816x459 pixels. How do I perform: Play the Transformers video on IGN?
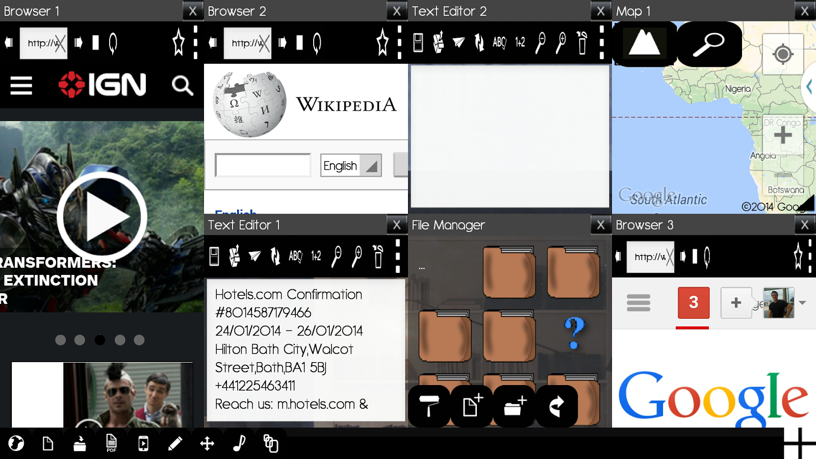102,217
